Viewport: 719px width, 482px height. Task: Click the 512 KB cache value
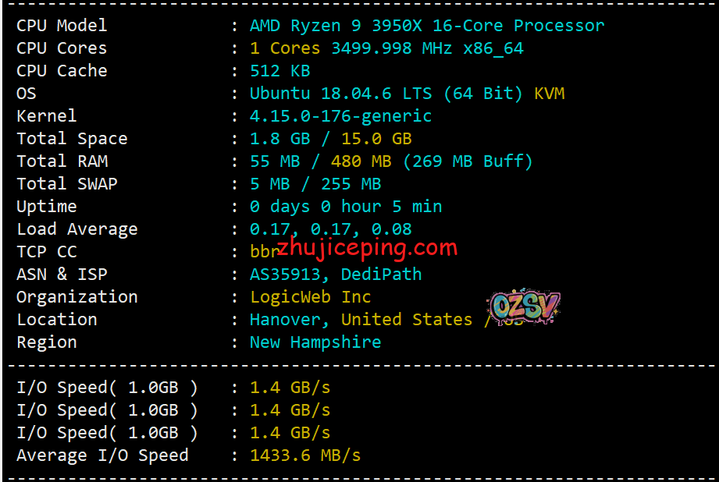pos(279,71)
